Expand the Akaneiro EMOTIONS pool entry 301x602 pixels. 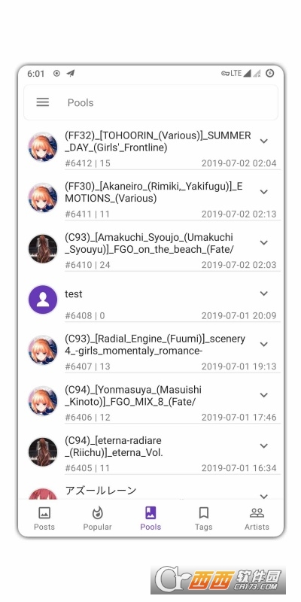point(264,192)
